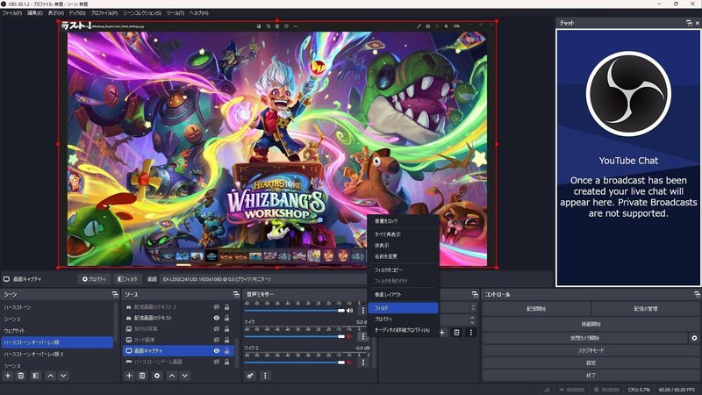Show the ハースストーンゲーム画面 source
This screenshot has width=702, height=395.
(217, 362)
